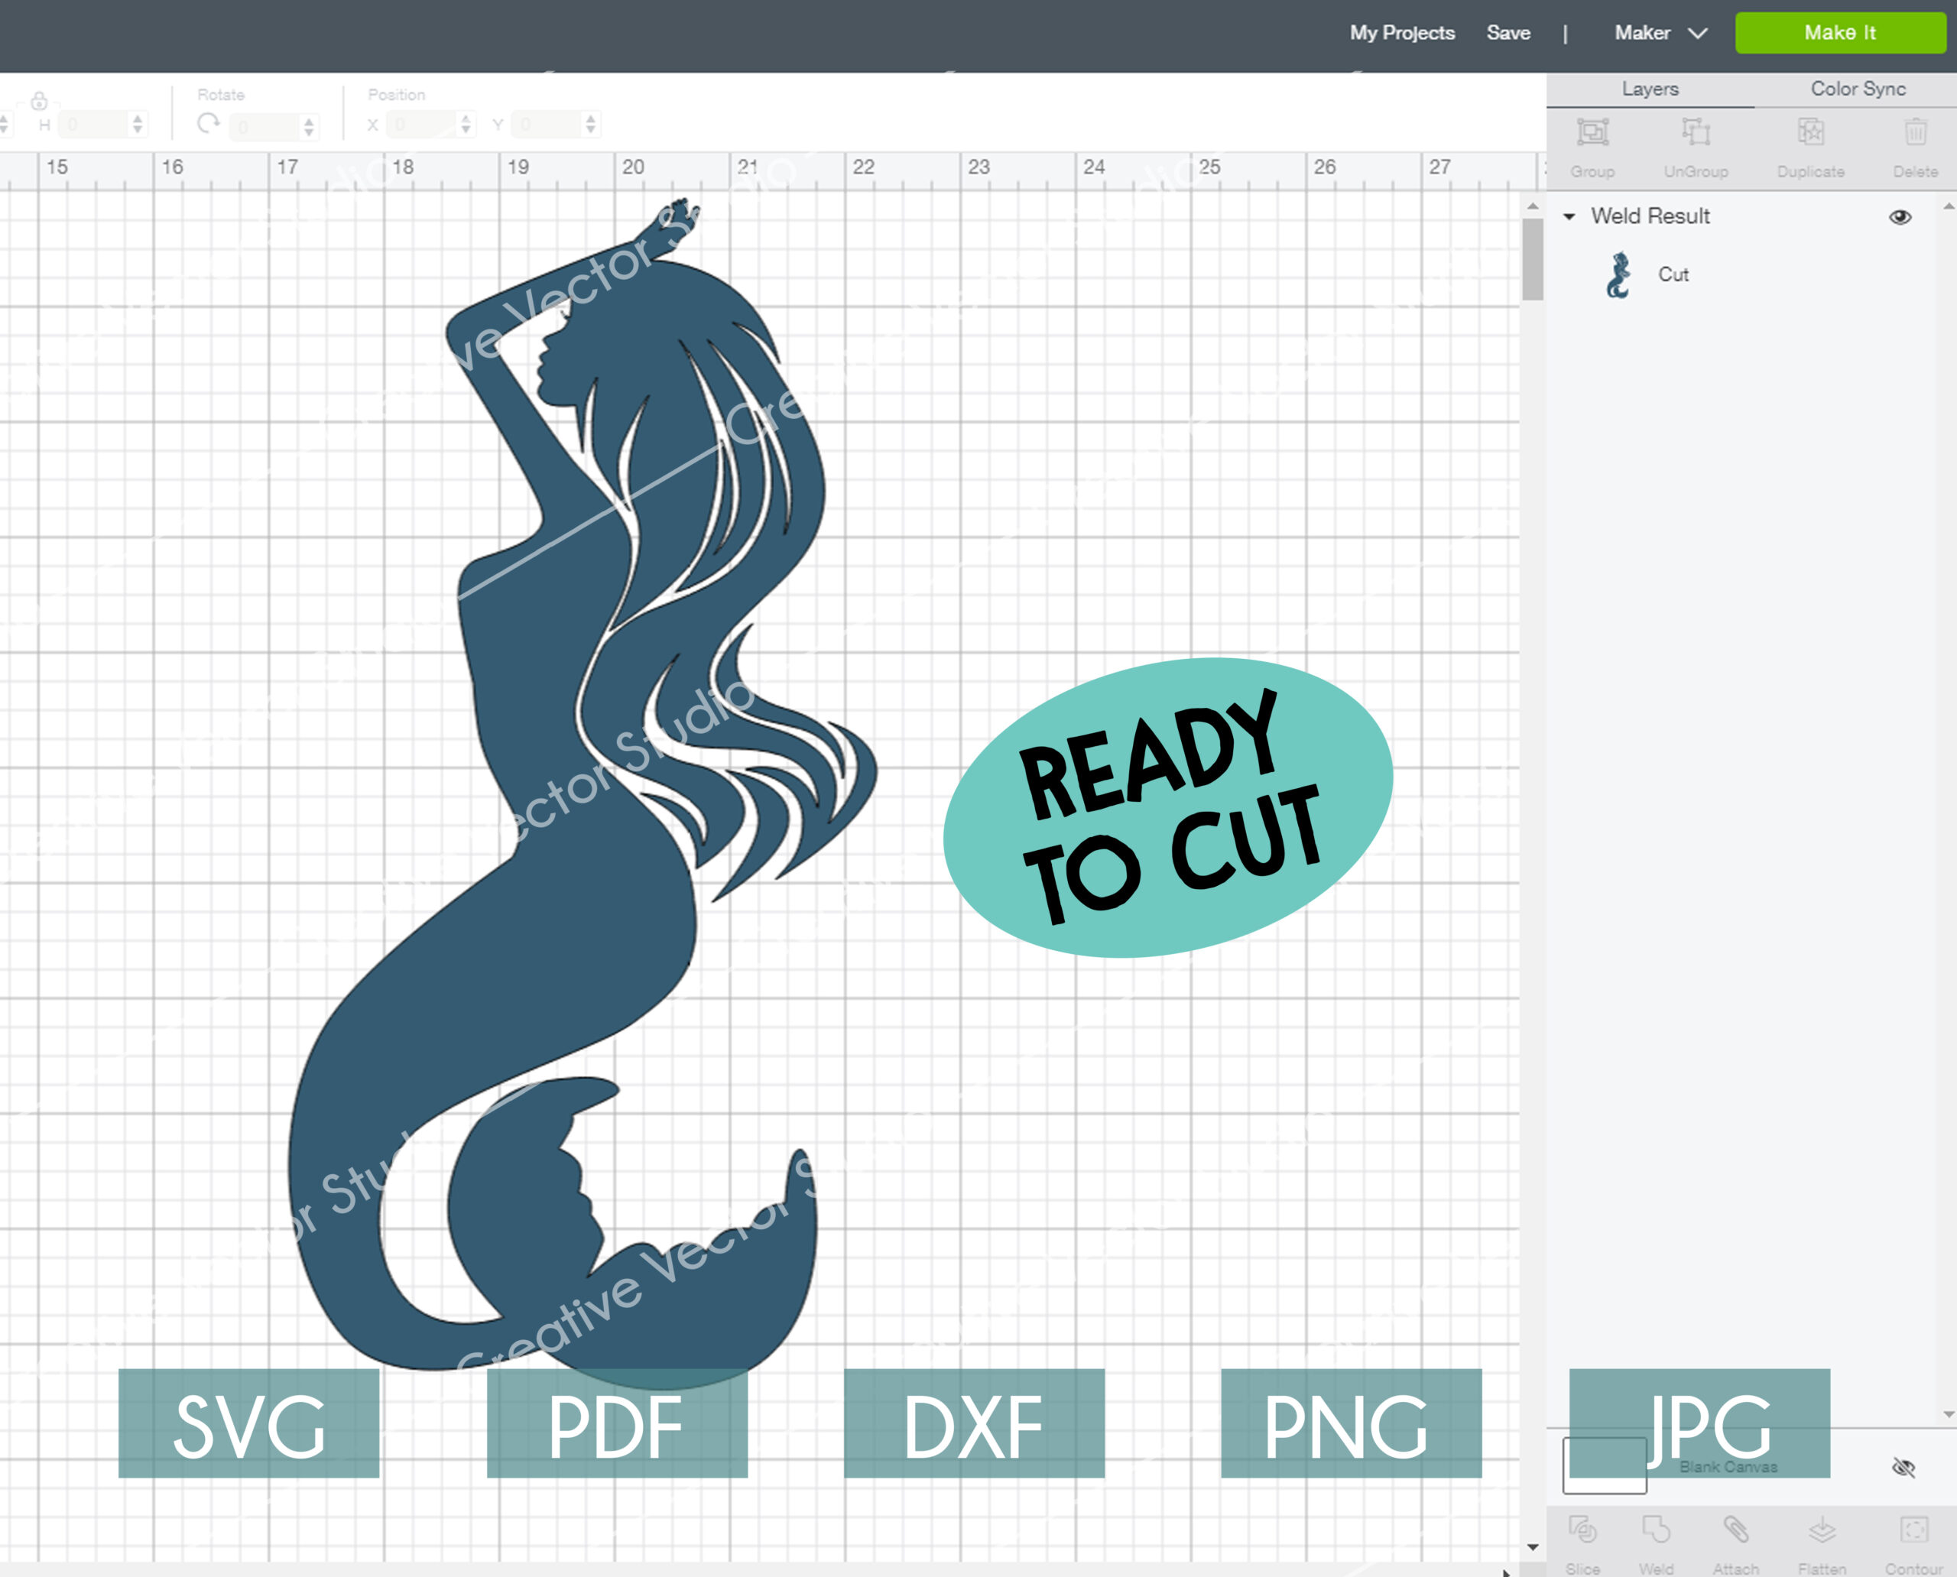Click the canvas scroll down arrow
1957x1577 pixels.
(1533, 1546)
